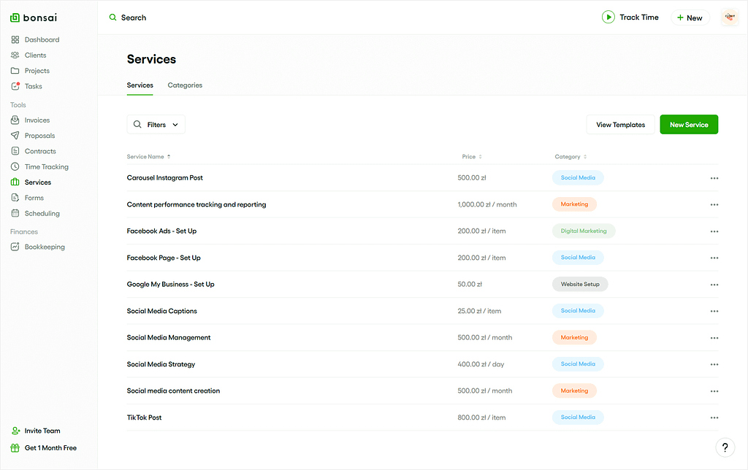Open Google My Business - Set Up service

tap(171, 284)
